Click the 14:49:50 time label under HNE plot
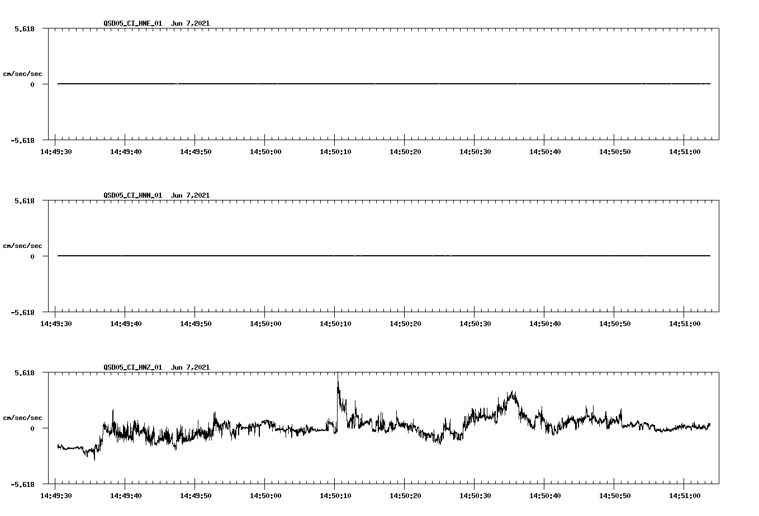This screenshot has width=759, height=516. point(196,152)
